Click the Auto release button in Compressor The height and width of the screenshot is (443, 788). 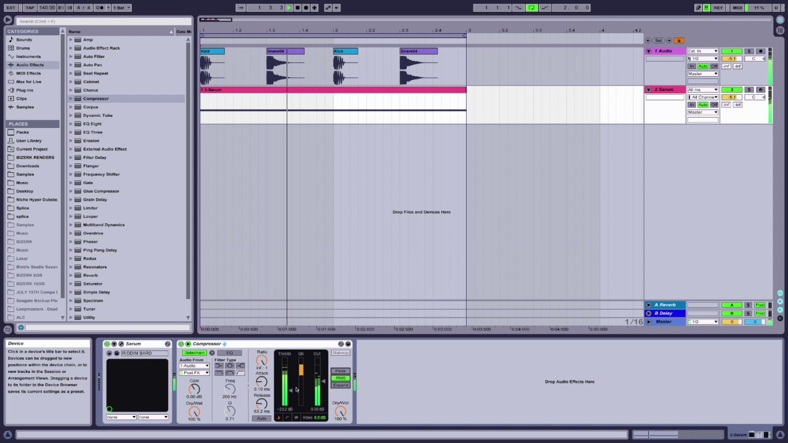coord(261,418)
